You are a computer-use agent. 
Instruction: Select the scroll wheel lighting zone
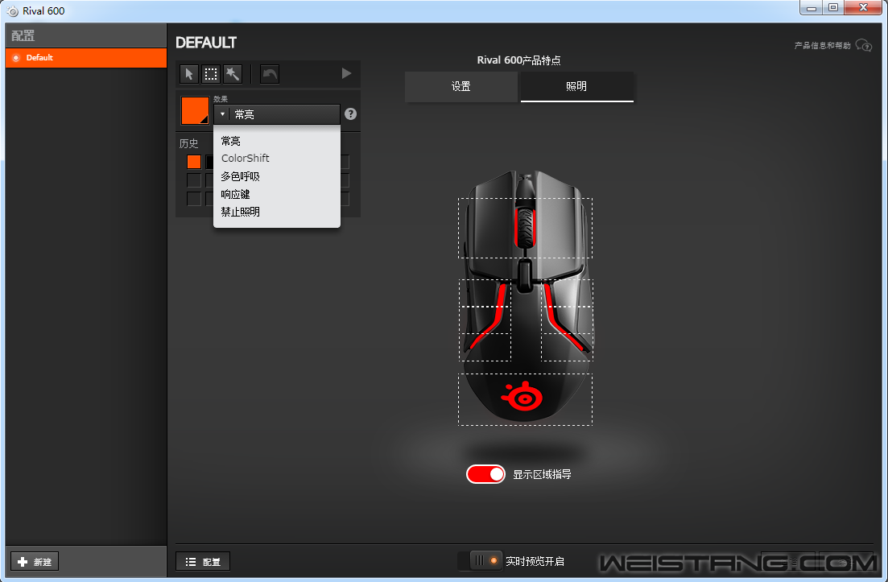[525, 228]
